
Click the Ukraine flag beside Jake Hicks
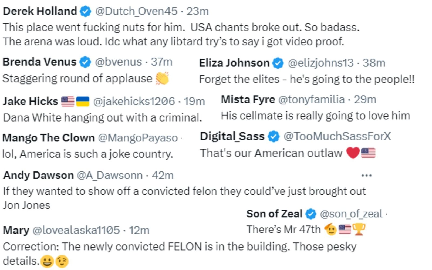pyautogui.click(x=83, y=102)
